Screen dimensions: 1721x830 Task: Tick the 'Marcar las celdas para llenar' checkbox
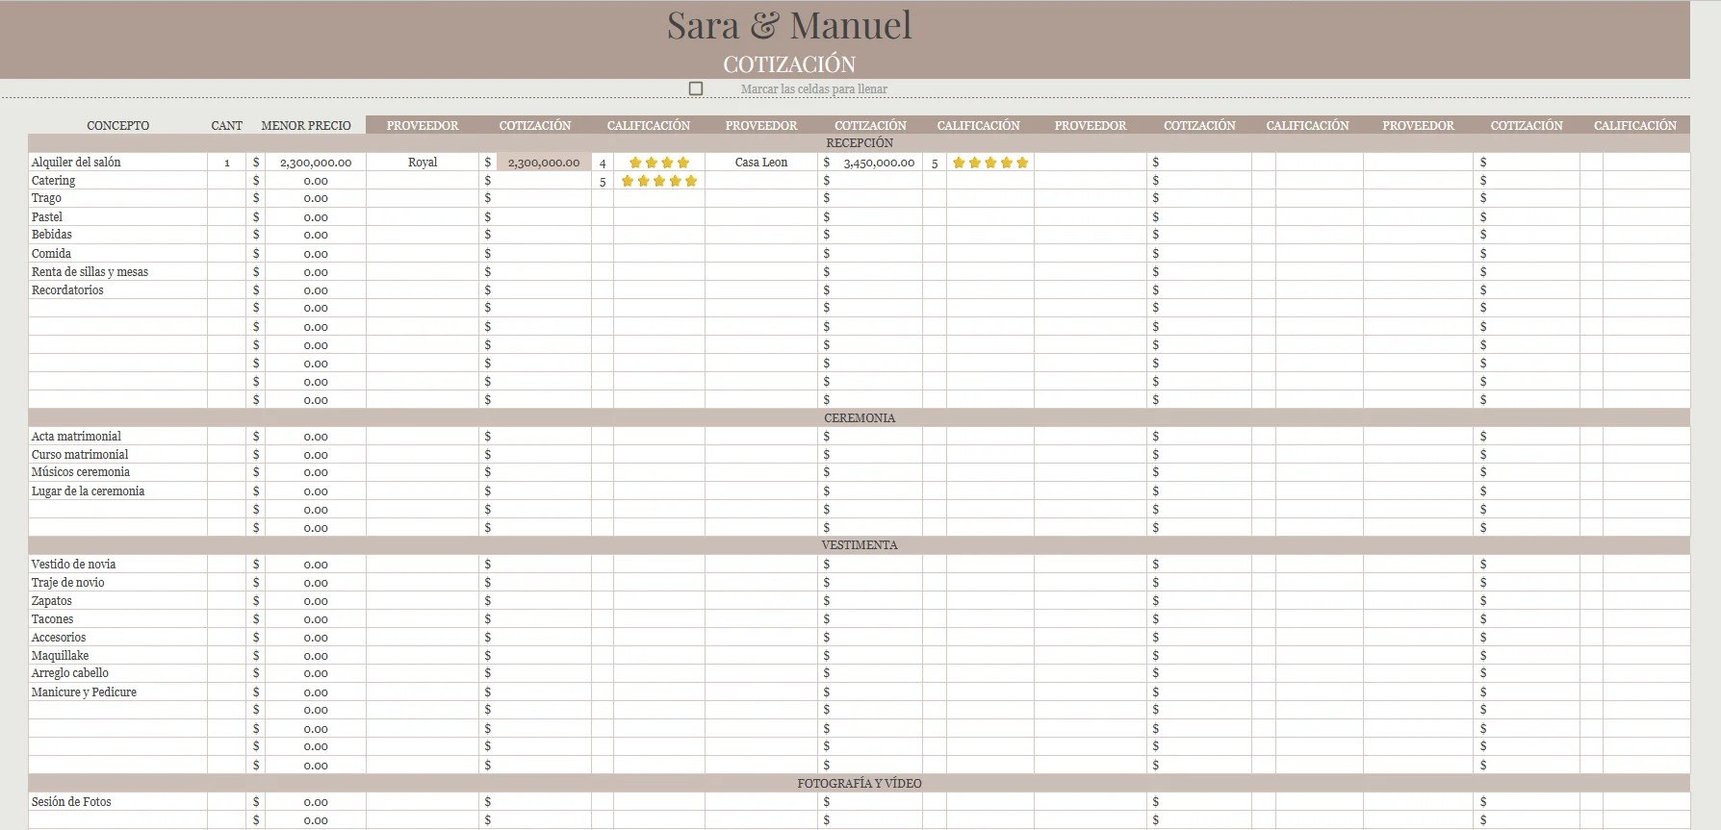696,88
